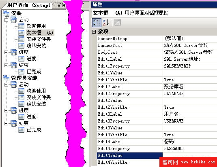Screen dimensions: 217x167
Task: Select the Edit4Visible property name
Action: (x=112, y=162)
